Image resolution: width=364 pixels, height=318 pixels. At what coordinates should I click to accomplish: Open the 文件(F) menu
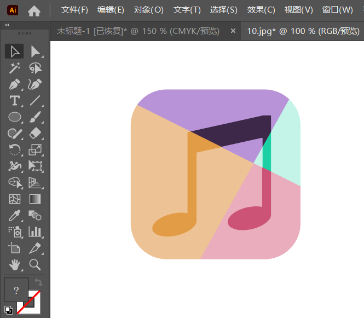tap(74, 10)
